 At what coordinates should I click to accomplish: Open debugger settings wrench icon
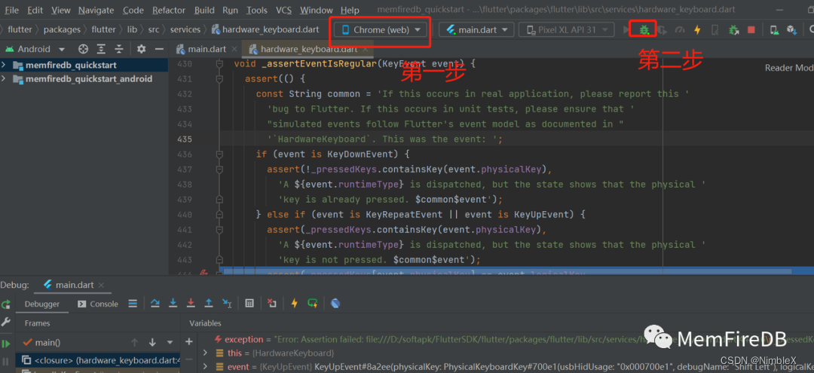[6, 323]
